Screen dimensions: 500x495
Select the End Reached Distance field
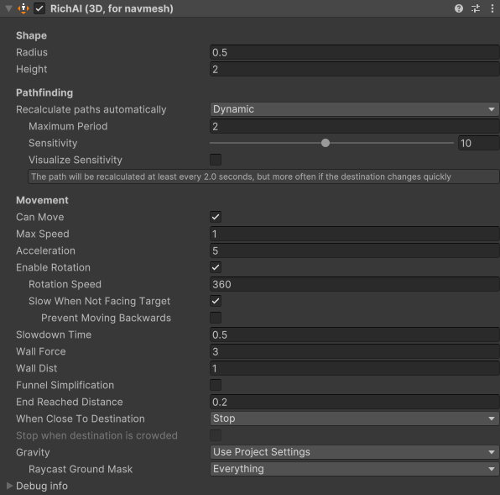pos(354,402)
